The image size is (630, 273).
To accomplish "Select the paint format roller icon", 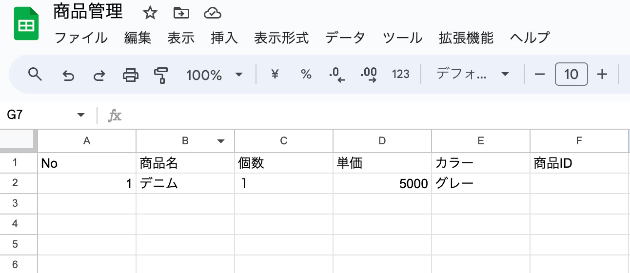I will coord(161,75).
